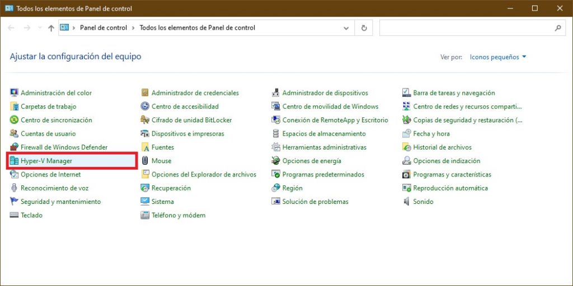Screen dimensions: 573x286
Task: Open the Administrador de dispositivos icon
Action: pos(276,93)
